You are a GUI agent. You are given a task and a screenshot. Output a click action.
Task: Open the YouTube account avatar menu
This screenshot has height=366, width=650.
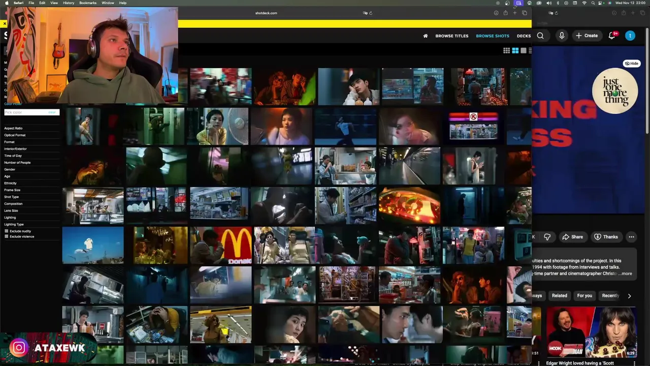tap(630, 36)
